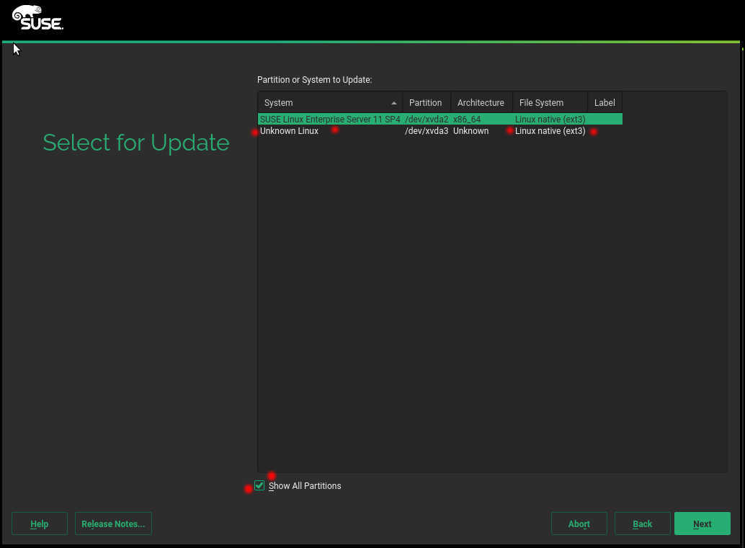
Task: Click the File System column header
Action: pyautogui.click(x=550, y=102)
